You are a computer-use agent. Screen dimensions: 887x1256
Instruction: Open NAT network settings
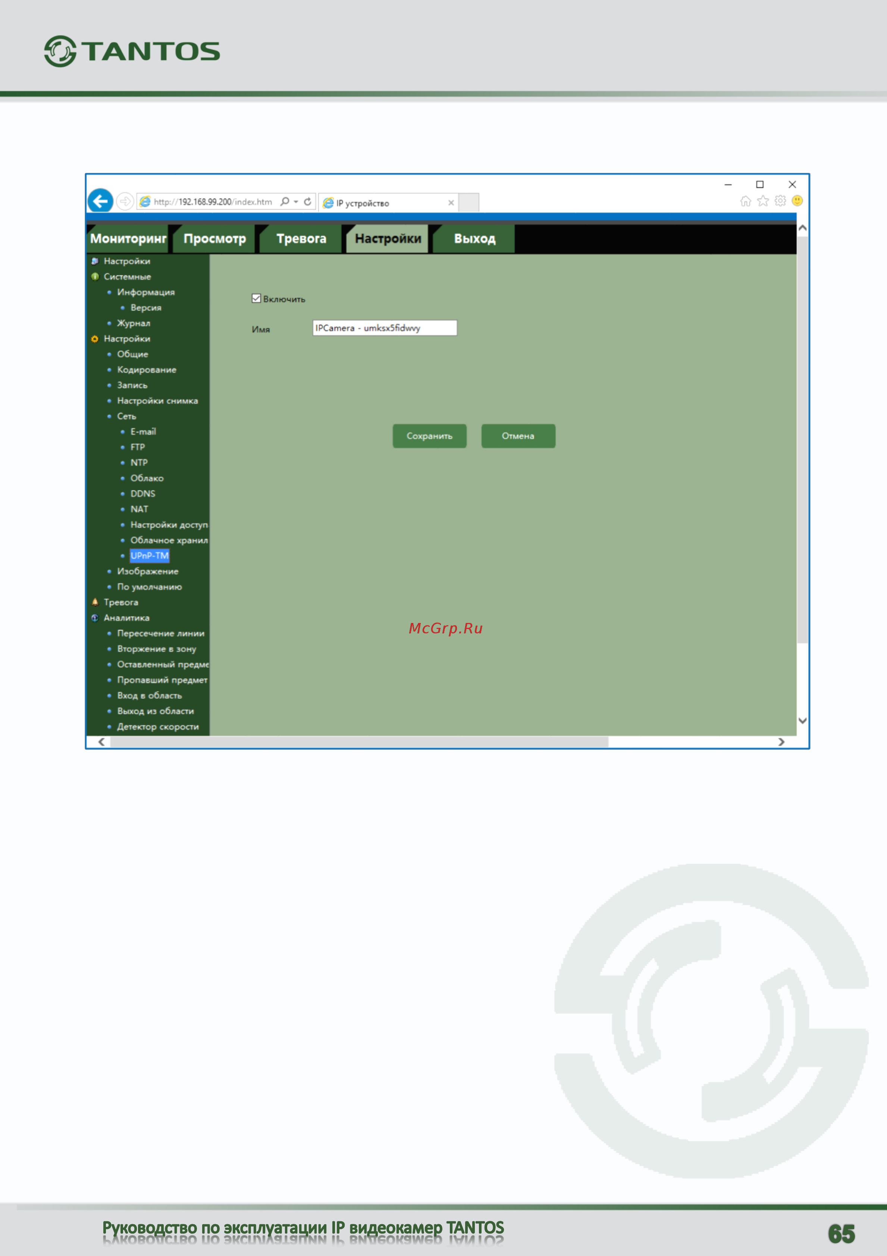click(x=139, y=509)
